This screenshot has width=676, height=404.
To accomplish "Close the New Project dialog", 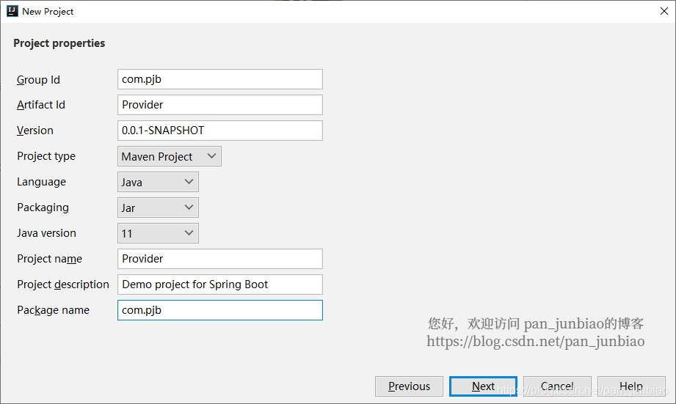I will 664,11.
